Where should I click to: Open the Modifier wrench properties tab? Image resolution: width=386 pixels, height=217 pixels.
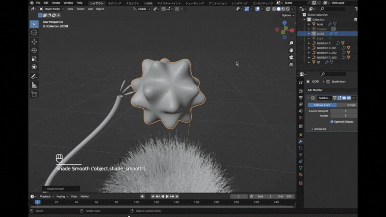301,142
